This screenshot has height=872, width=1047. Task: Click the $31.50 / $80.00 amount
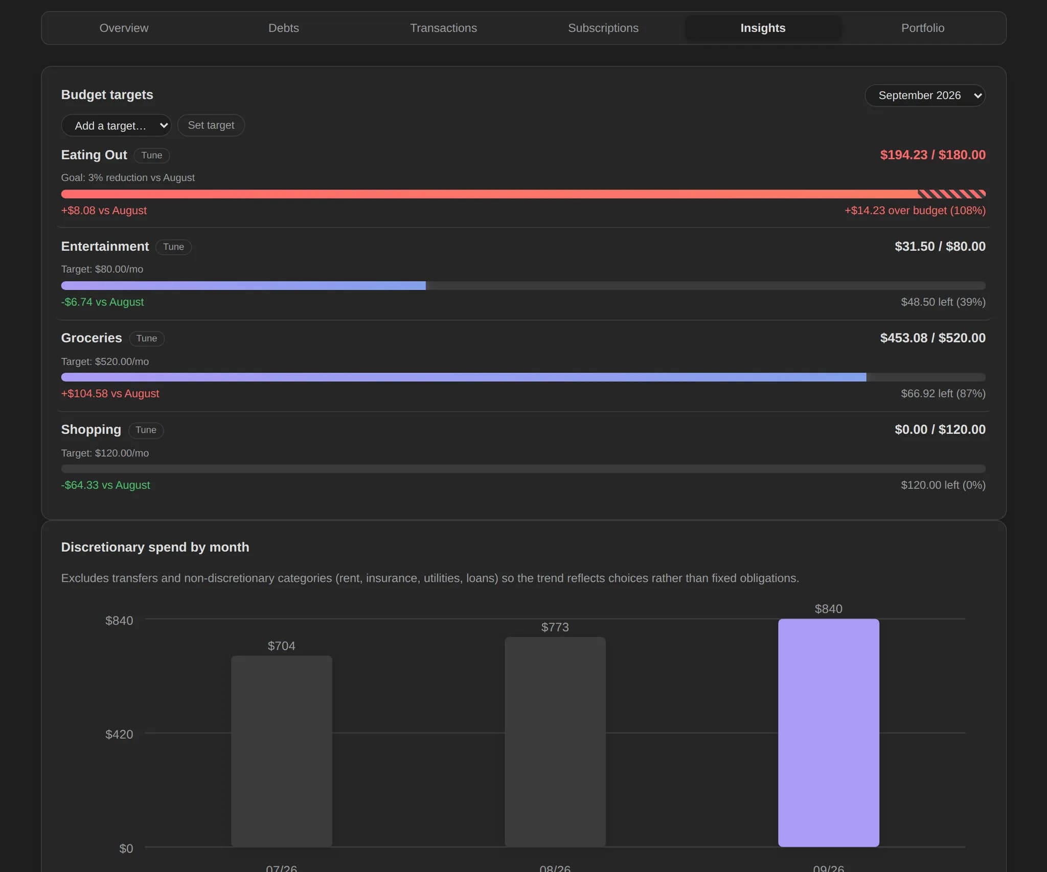pyautogui.click(x=940, y=246)
